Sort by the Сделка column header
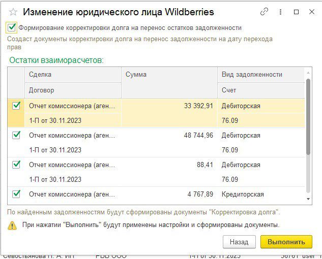This screenshot has width=322, height=259. pos(72,75)
